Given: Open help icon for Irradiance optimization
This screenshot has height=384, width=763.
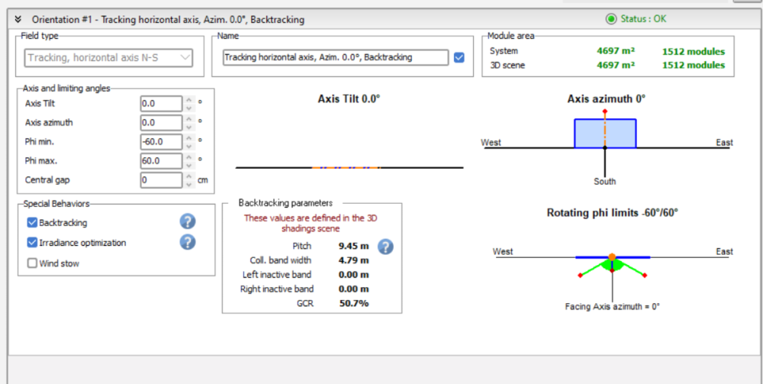Looking at the screenshot, I should [x=188, y=242].
